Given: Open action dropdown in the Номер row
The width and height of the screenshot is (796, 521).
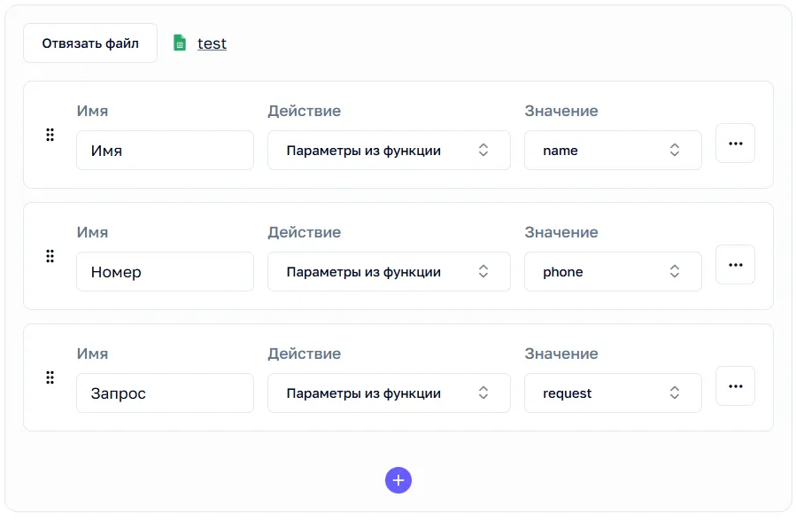Looking at the screenshot, I should [389, 272].
